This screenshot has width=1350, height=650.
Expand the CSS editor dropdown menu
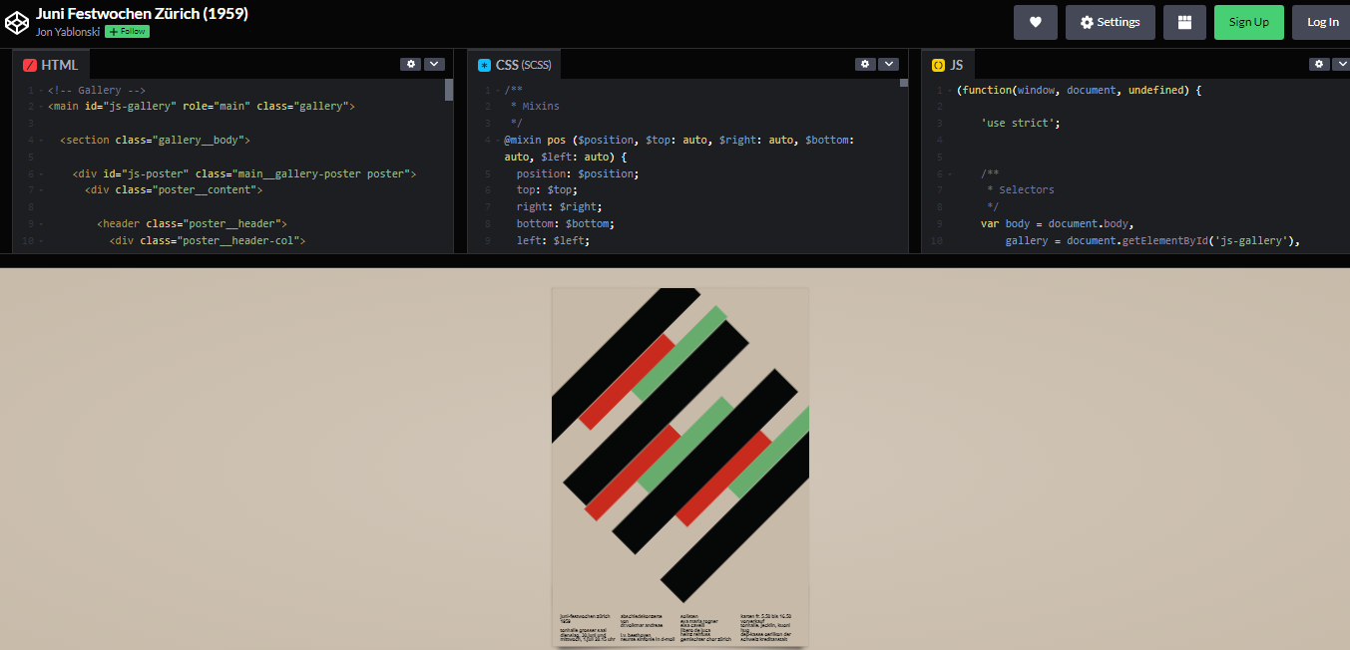coord(889,64)
